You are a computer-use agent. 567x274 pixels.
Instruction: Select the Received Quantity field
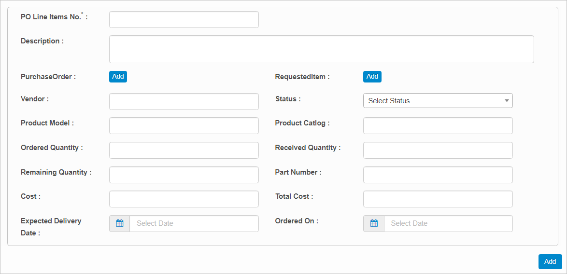[438, 151]
